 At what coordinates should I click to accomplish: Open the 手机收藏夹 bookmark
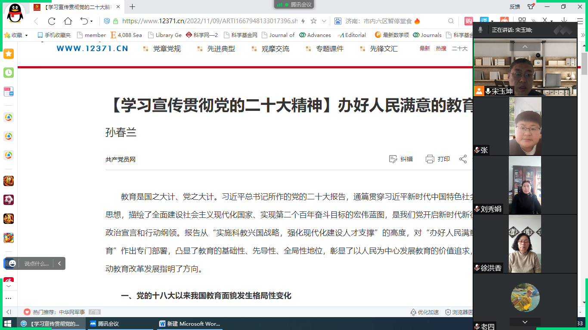click(54, 35)
